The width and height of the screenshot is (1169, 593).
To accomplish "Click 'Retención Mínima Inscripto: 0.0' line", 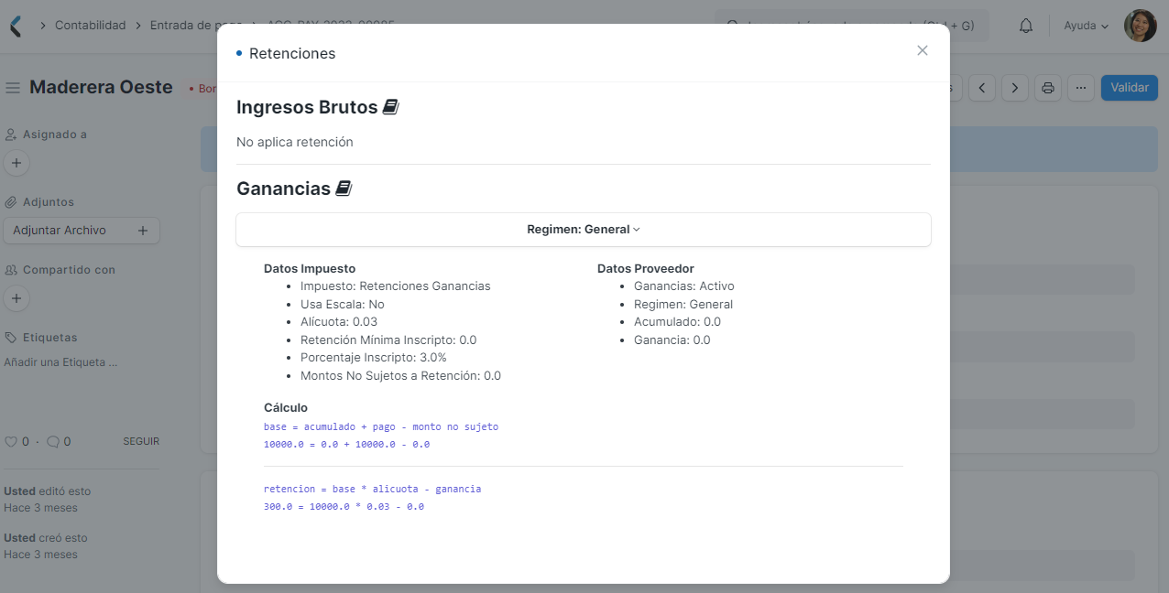I will (x=388, y=340).
